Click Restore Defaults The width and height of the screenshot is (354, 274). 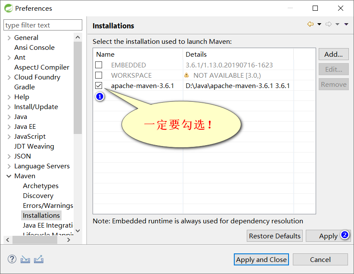pyautogui.click(x=274, y=236)
